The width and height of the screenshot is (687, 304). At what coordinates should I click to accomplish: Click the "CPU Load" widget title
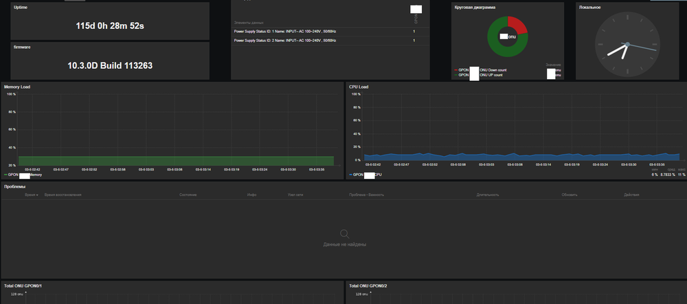coord(359,87)
